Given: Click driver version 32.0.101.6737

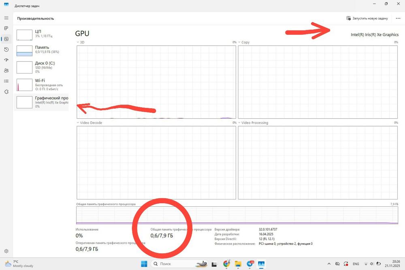Looking at the screenshot, I should pyautogui.click(x=268, y=229).
